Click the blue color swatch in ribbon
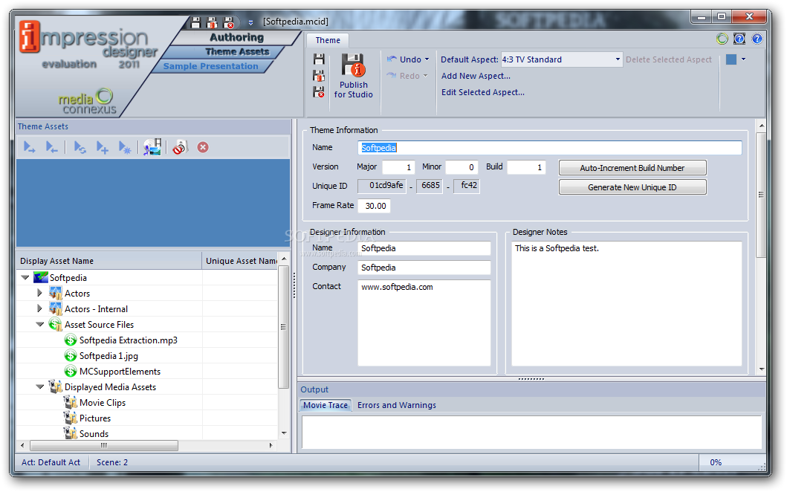This screenshot has width=787, height=492. tap(731, 59)
